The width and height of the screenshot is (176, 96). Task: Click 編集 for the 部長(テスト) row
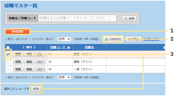tap(29, 54)
